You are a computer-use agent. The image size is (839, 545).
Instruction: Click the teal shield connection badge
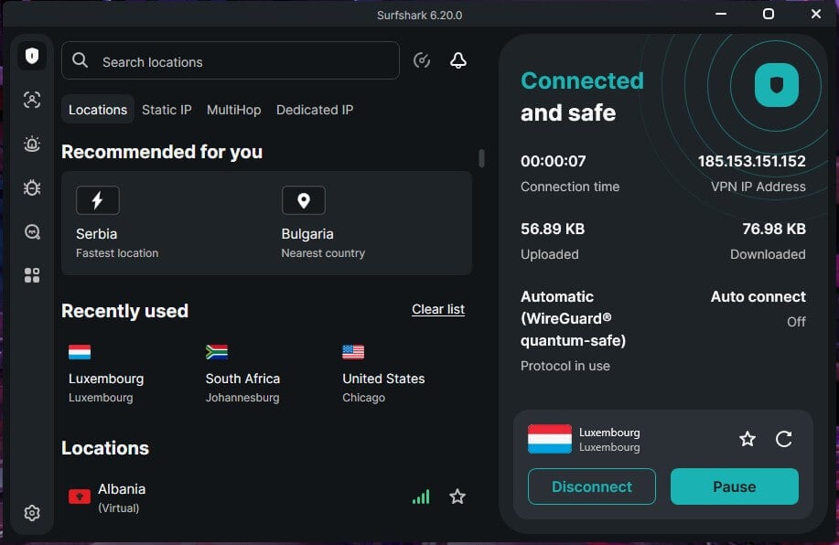coord(777,85)
